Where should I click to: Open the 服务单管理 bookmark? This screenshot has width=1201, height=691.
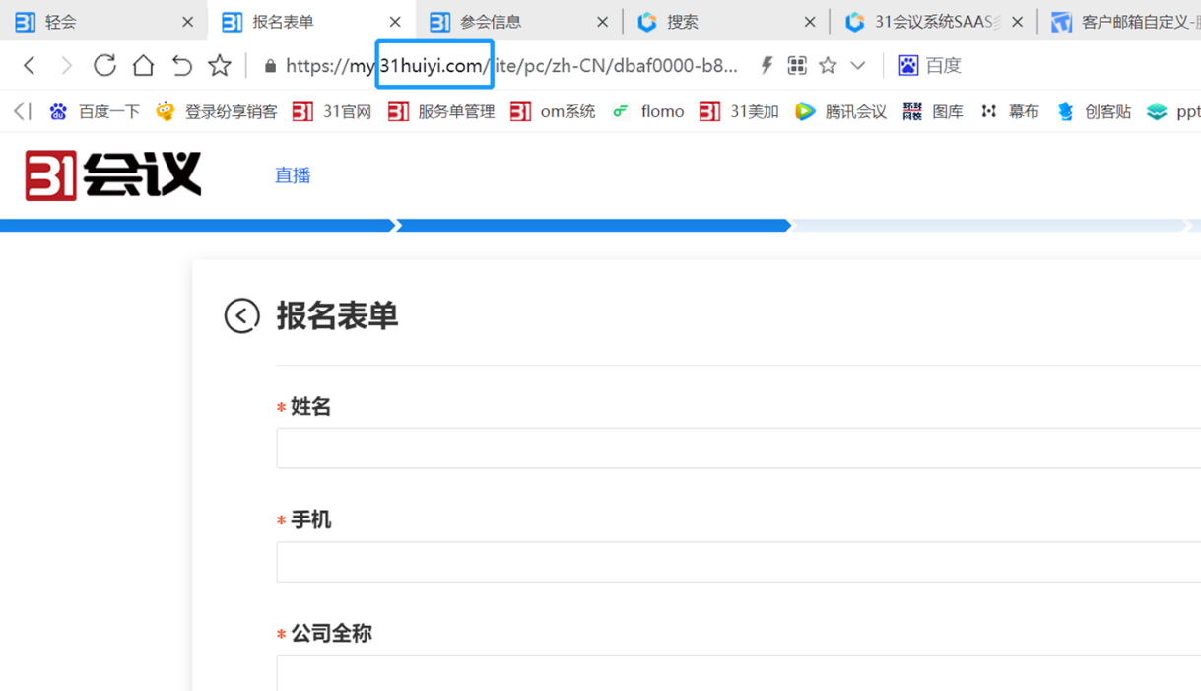[441, 111]
